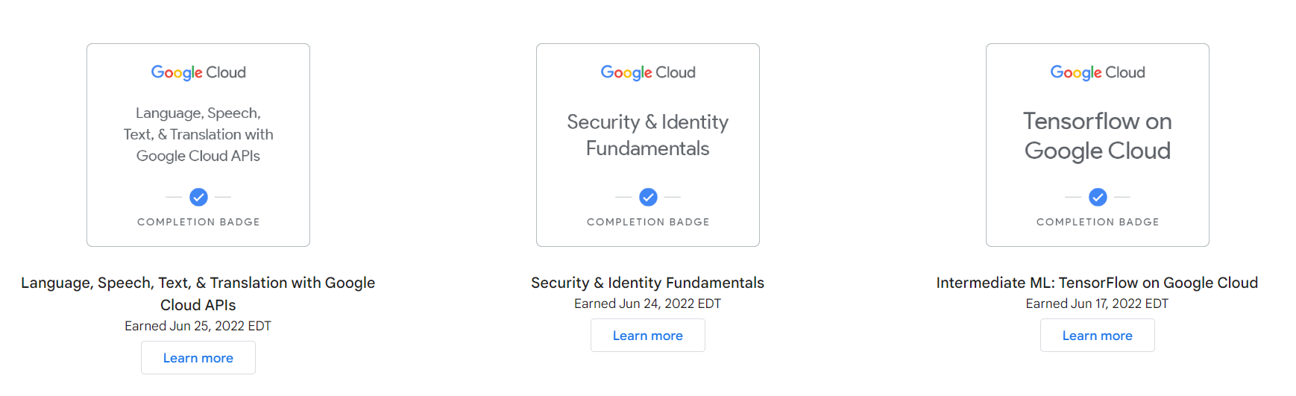Click Learn more under Intermediate ML TensorFlow
1296x396 pixels.
[x=1098, y=336]
